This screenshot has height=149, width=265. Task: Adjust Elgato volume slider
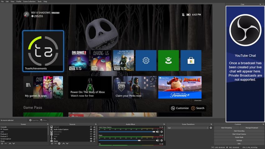(127, 140)
